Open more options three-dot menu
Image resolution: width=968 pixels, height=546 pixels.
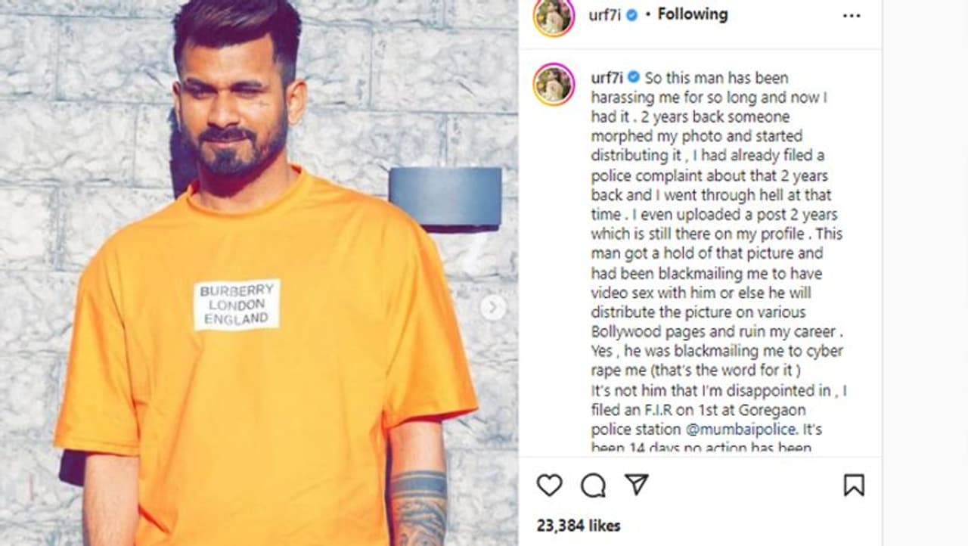pyautogui.click(x=852, y=16)
